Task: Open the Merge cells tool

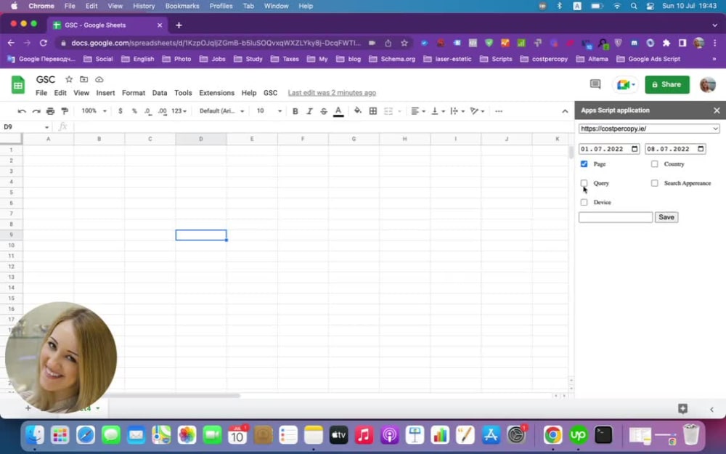Action: (x=388, y=111)
